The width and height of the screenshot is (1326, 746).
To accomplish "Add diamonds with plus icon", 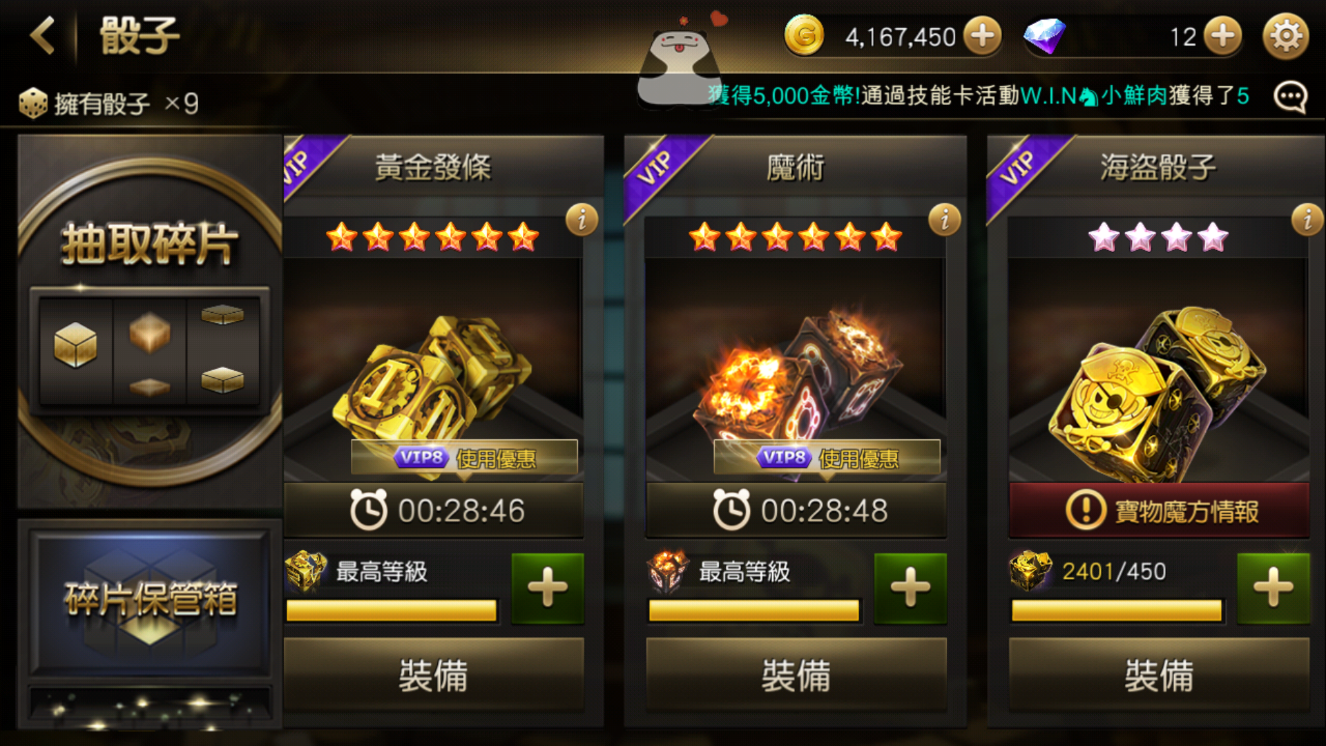I will point(1222,36).
